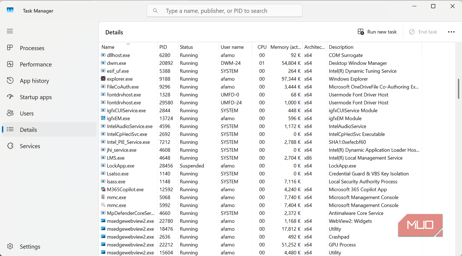The height and width of the screenshot is (256, 462).
Task: Sort by the Architecture column header
Action: 314,47
